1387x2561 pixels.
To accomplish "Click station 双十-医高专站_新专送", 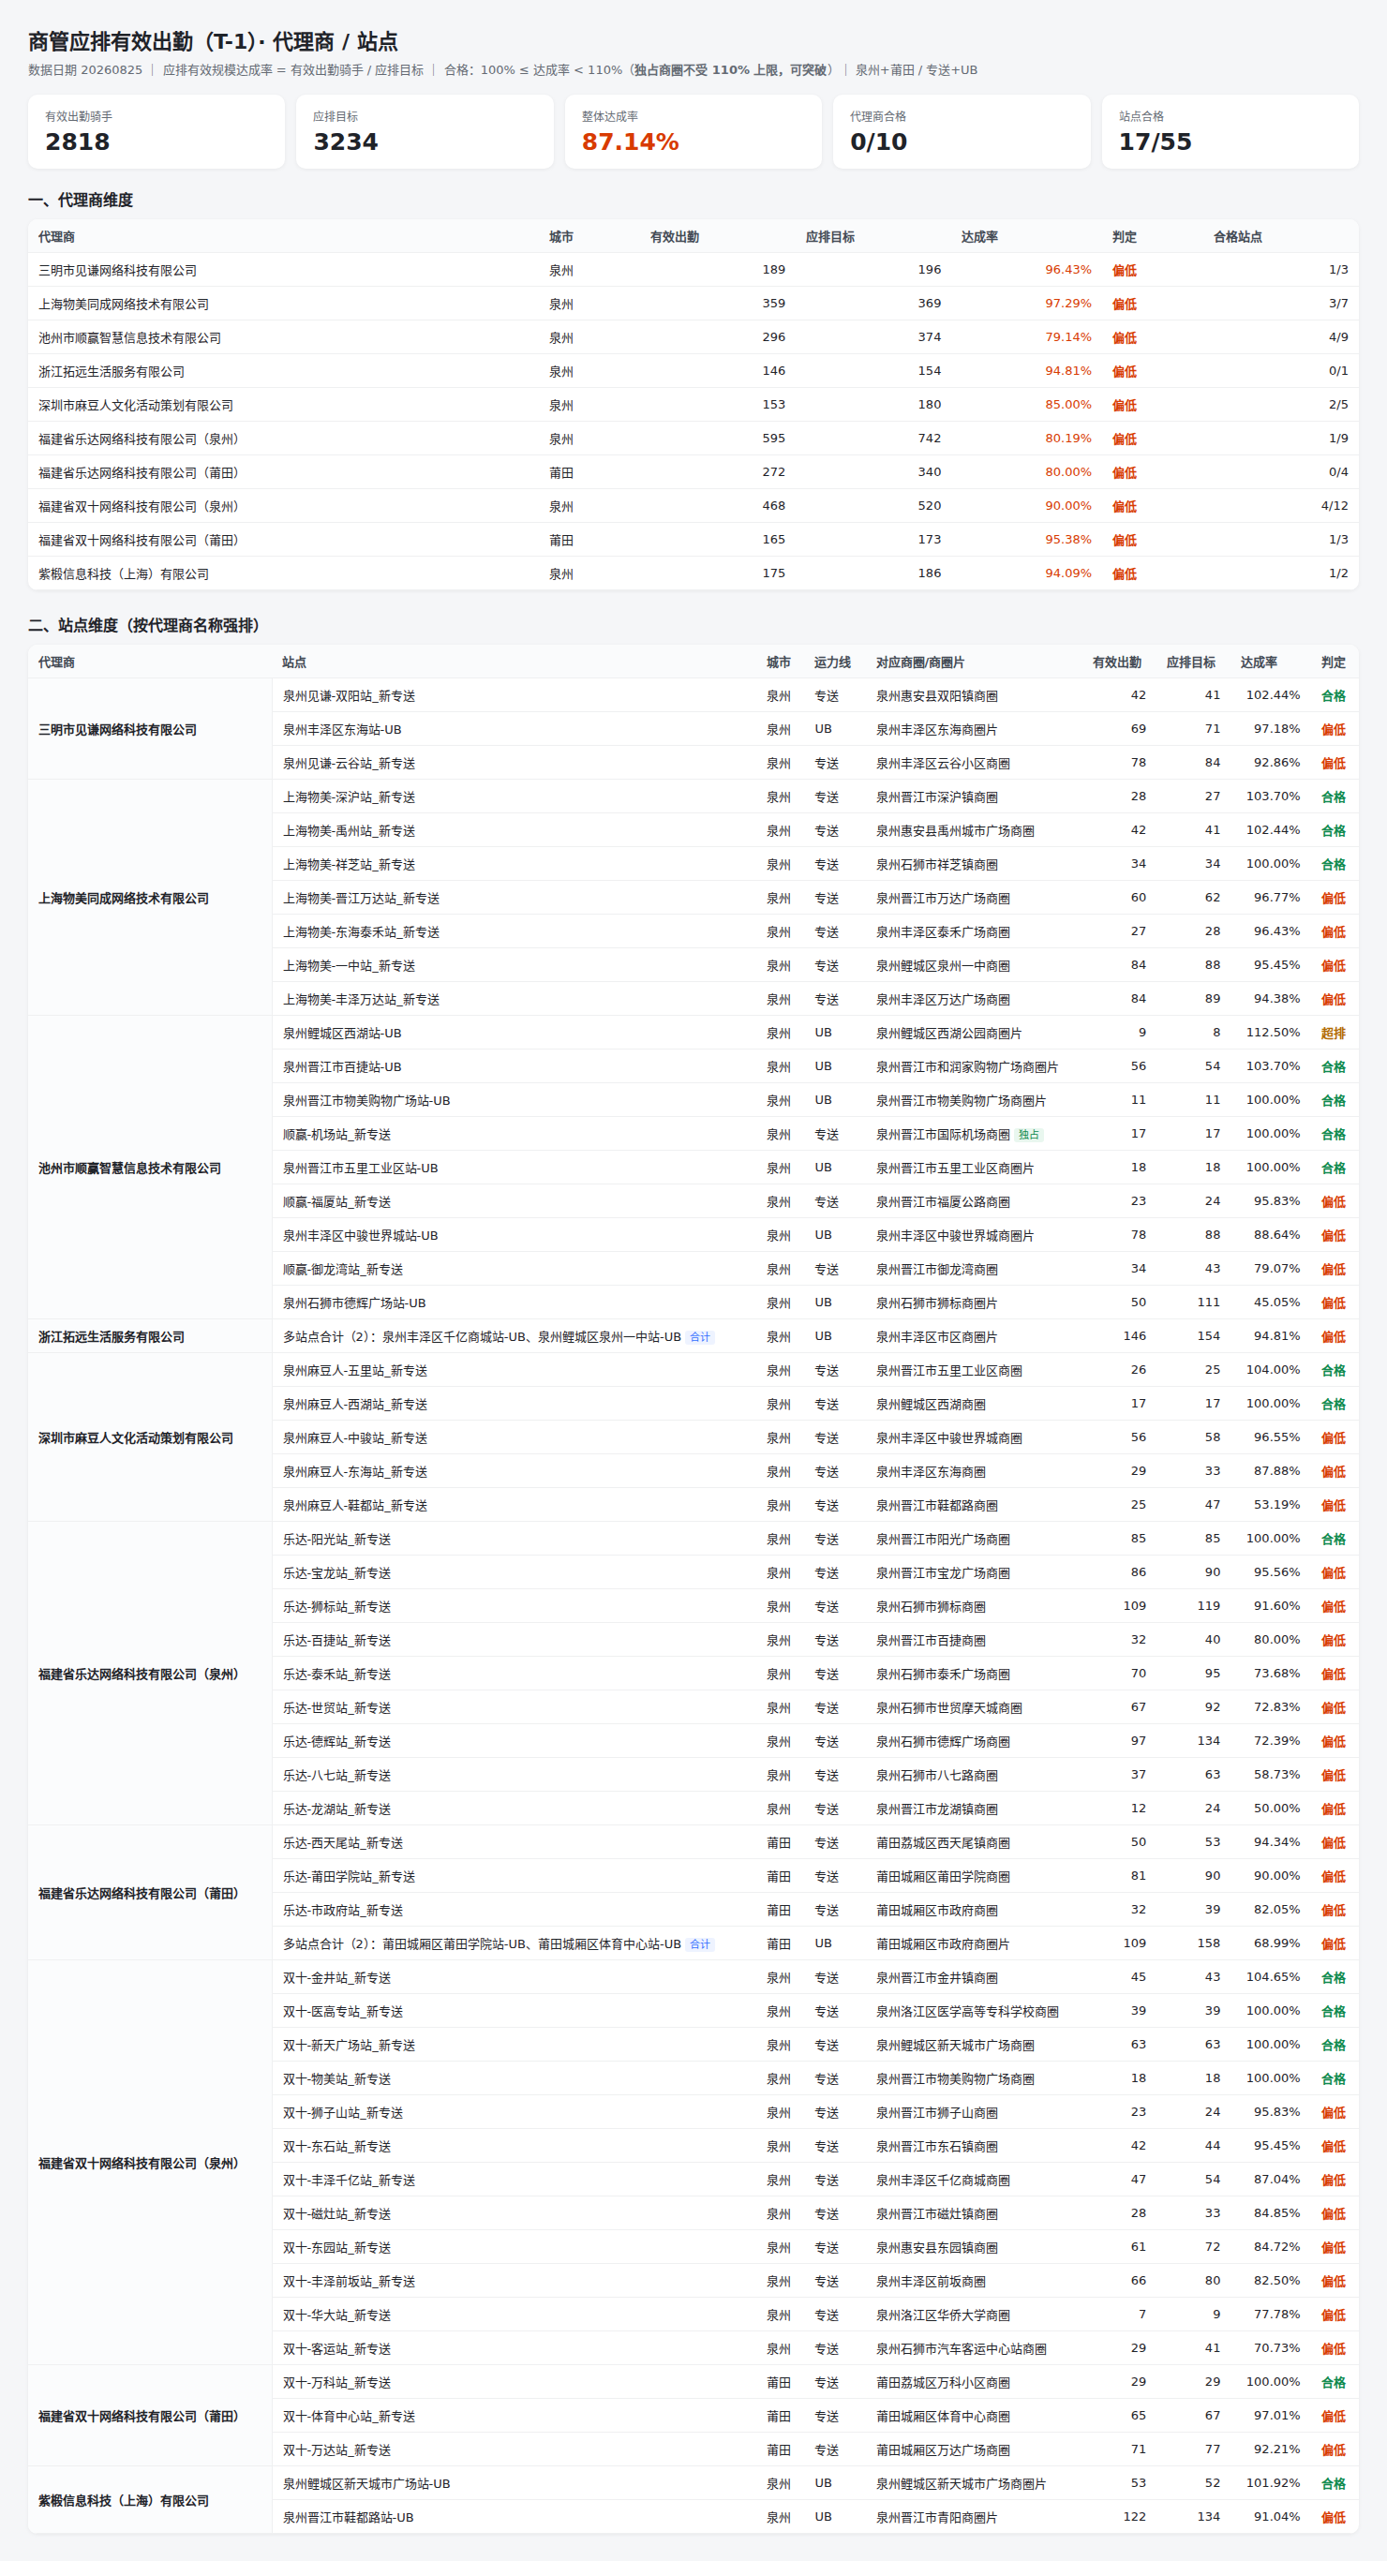I will click(x=343, y=2012).
